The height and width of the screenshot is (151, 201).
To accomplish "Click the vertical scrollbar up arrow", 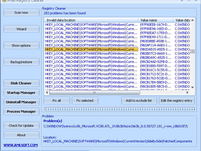I will [x=193, y=20].
